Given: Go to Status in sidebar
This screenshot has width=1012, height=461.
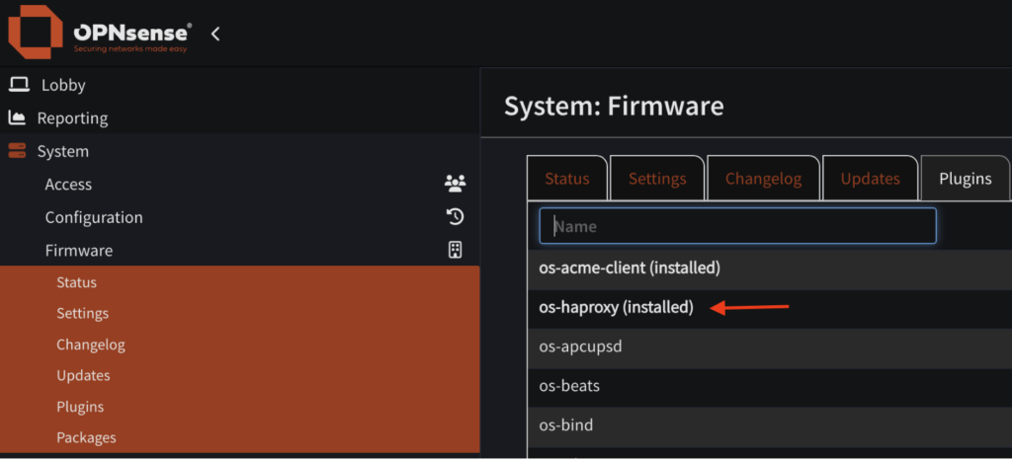Looking at the screenshot, I should click(77, 282).
